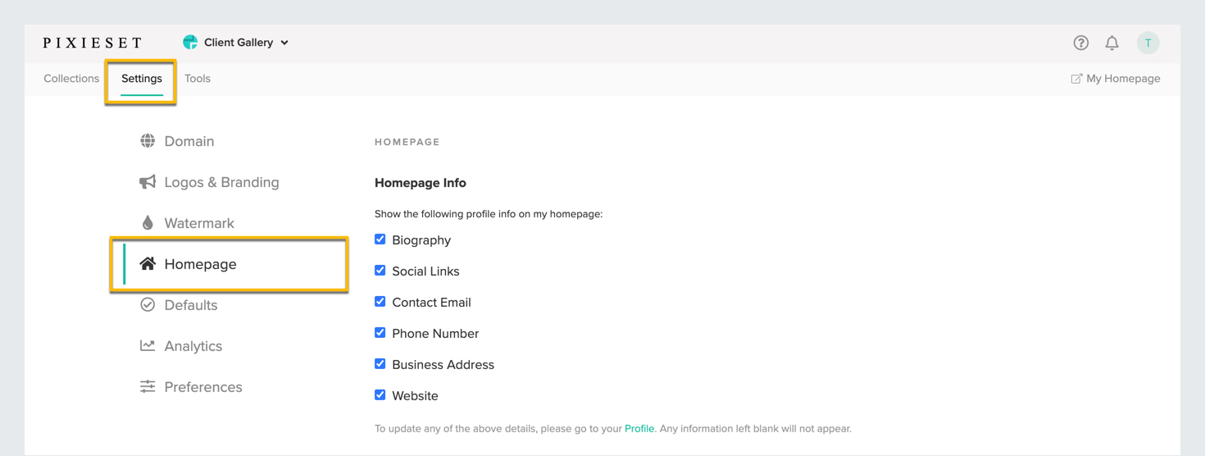This screenshot has height=456, width=1205.
Task: Disable the Phone Number checkbox
Action: [x=380, y=333]
